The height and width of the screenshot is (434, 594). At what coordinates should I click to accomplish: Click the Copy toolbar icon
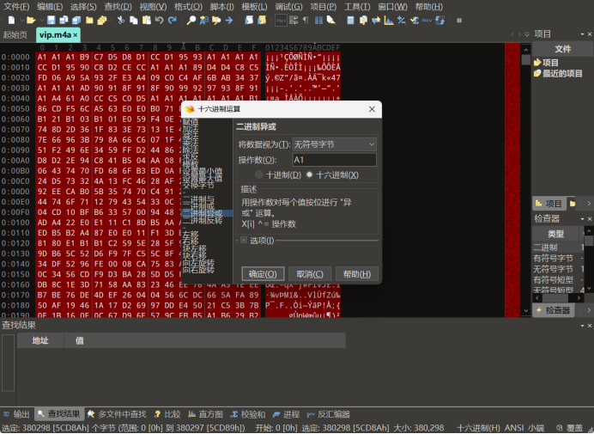pyautogui.click(x=134, y=20)
